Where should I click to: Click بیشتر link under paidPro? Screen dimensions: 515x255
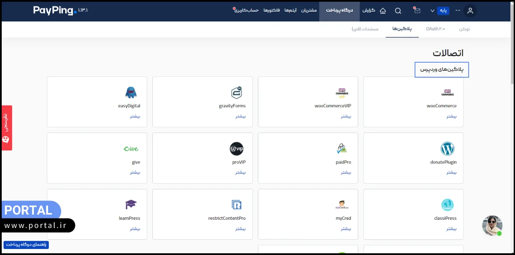346,173
